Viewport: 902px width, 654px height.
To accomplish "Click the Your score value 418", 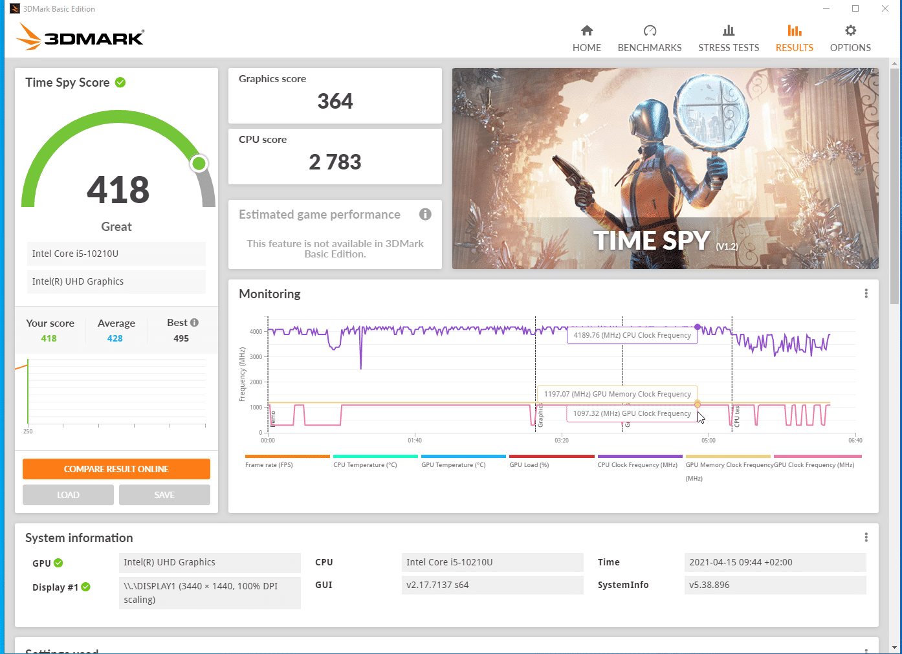I will pyautogui.click(x=49, y=338).
